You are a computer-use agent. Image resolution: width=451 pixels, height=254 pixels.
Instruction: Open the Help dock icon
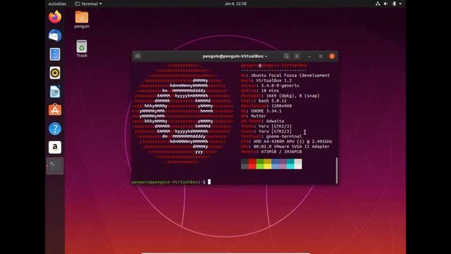(55, 128)
